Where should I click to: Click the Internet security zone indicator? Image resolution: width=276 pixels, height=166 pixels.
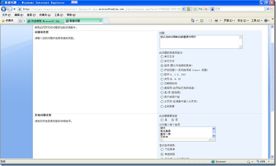pyautogui.click(x=219, y=161)
